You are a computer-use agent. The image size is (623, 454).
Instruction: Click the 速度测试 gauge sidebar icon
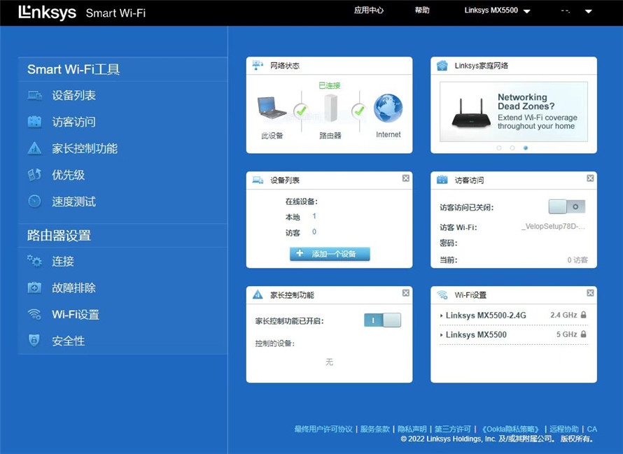click(x=34, y=201)
